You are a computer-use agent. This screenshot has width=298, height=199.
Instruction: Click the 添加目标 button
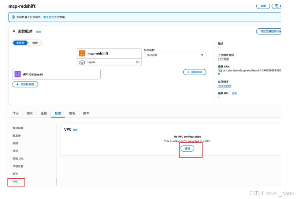pos(195,72)
